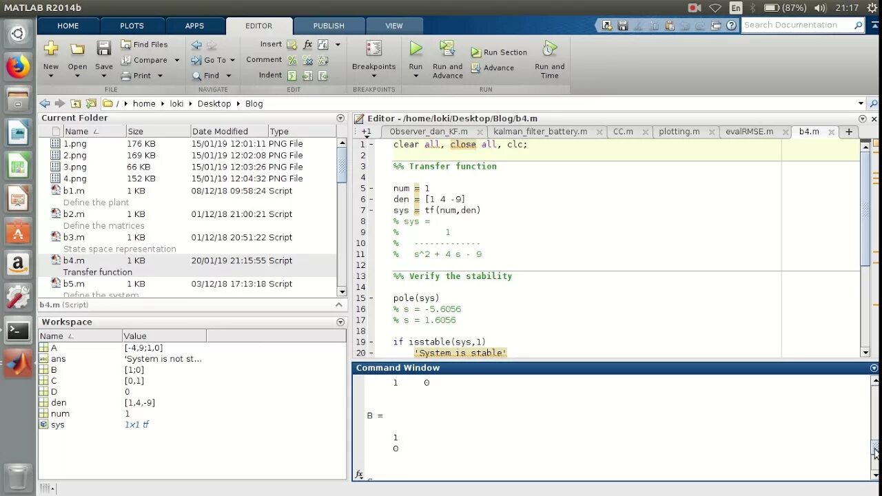Switch to the PUBLISH ribbon tab
The image size is (882, 496).
(x=329, y=25)
